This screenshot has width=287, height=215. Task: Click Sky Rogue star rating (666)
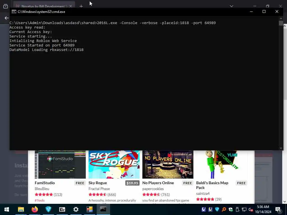tap(102, 195)
